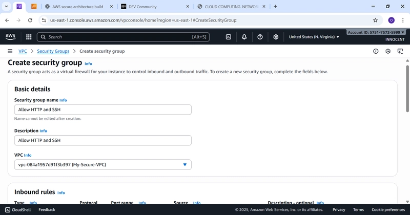410x215 pixels.
Task: Open Info link for Description
Action: (x=43, y=131)
